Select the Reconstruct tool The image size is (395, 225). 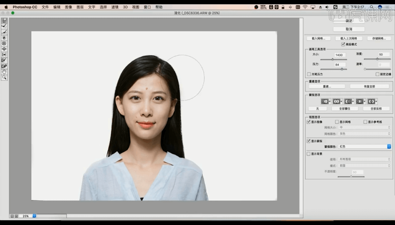tap(4, 26)
